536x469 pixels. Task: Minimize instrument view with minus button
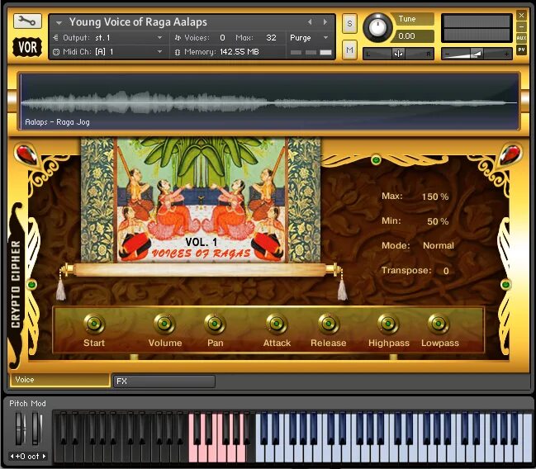click(x=521, y=26)
